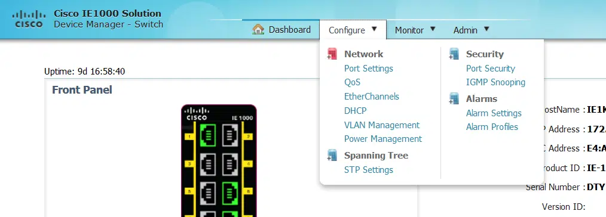Click the Dashboard home icon
This screenshot has height=217, width=606.
coord(258,29)
